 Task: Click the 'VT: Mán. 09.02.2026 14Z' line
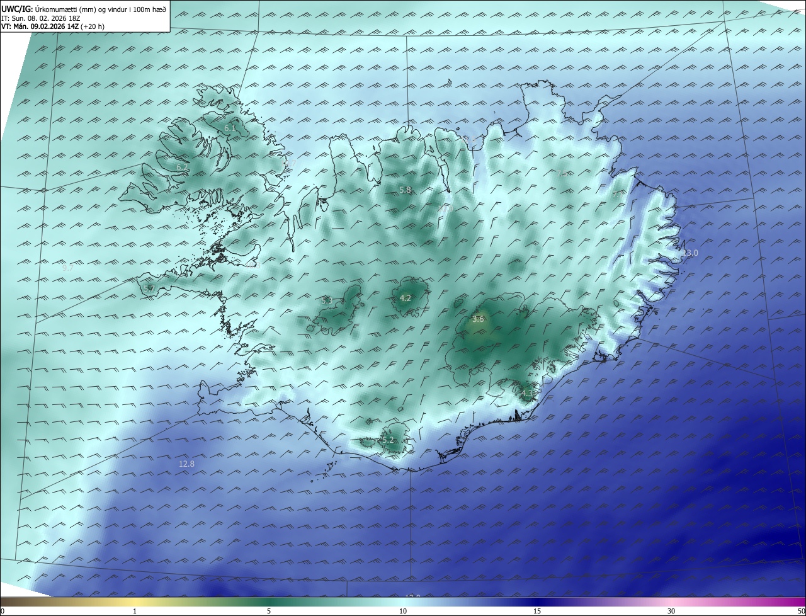tap(52, 26)
